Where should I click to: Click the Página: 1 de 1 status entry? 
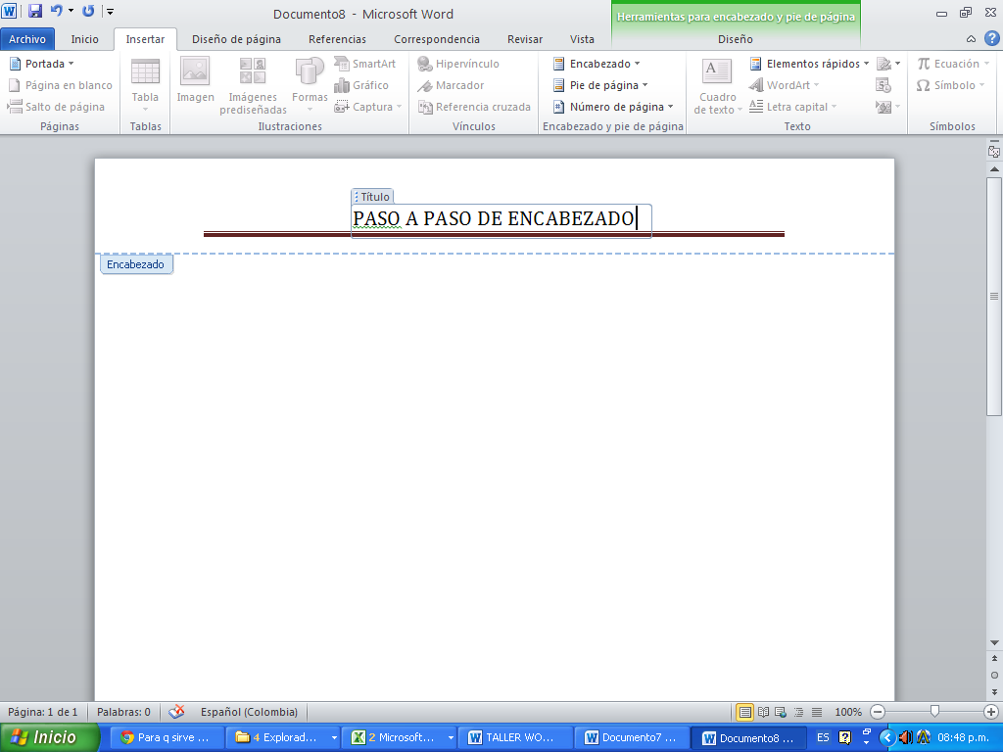[43, 712]
